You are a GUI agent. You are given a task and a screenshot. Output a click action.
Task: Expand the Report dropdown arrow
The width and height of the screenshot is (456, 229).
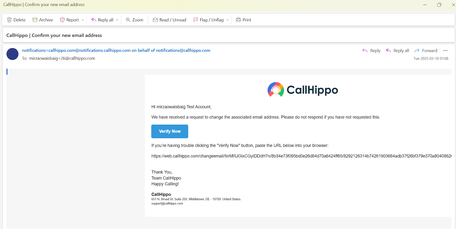coord(83,20)
